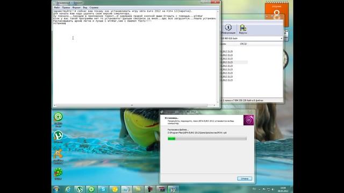Select the WinRAR row dated 21:25
This screenshot has width=344, height=193.
[x=227, y=51]
